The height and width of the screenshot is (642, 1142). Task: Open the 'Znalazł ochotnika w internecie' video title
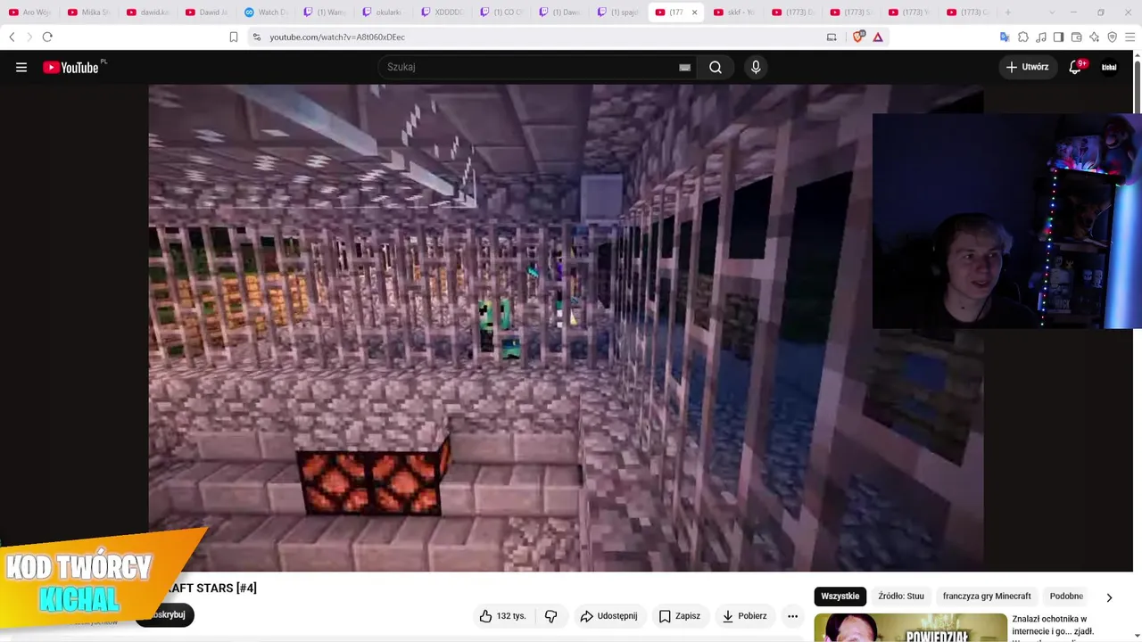pyautogui.click(x=1053, y=625)
